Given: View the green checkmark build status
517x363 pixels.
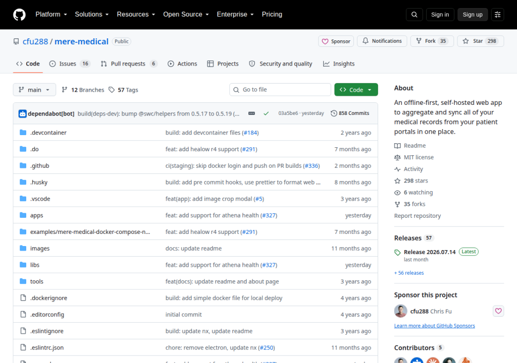Looking at the screenshot, I should [x=266, y=113].
